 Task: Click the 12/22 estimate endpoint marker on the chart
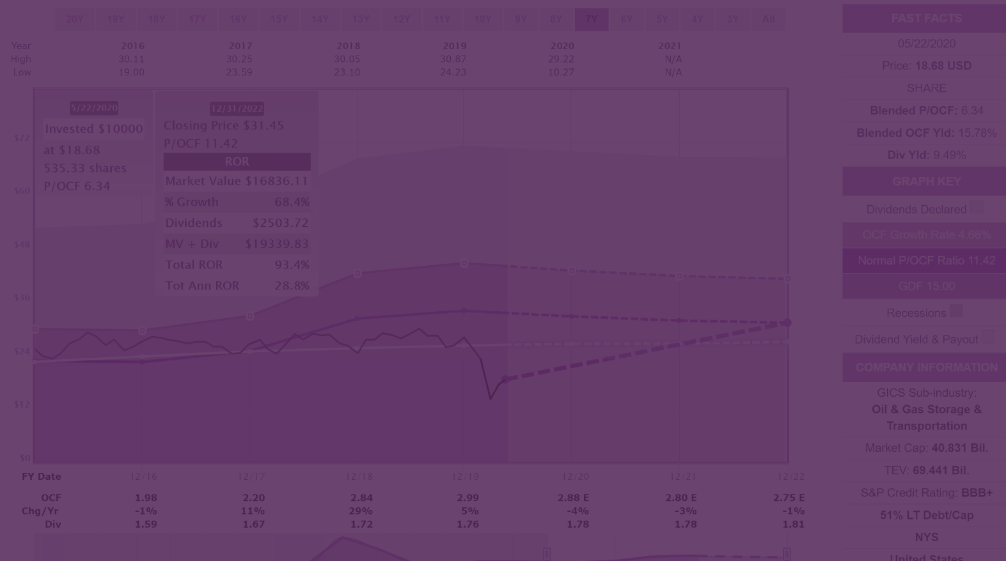[787, 323]
